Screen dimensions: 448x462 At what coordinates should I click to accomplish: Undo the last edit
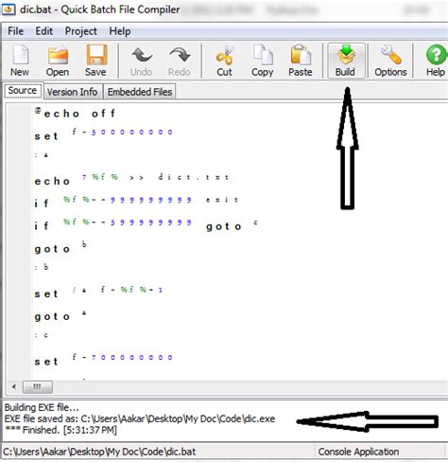coord(141,61)
